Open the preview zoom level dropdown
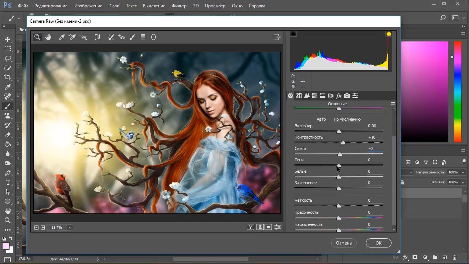Viewport: 469px width, 264px height. (x=70, y=228)
